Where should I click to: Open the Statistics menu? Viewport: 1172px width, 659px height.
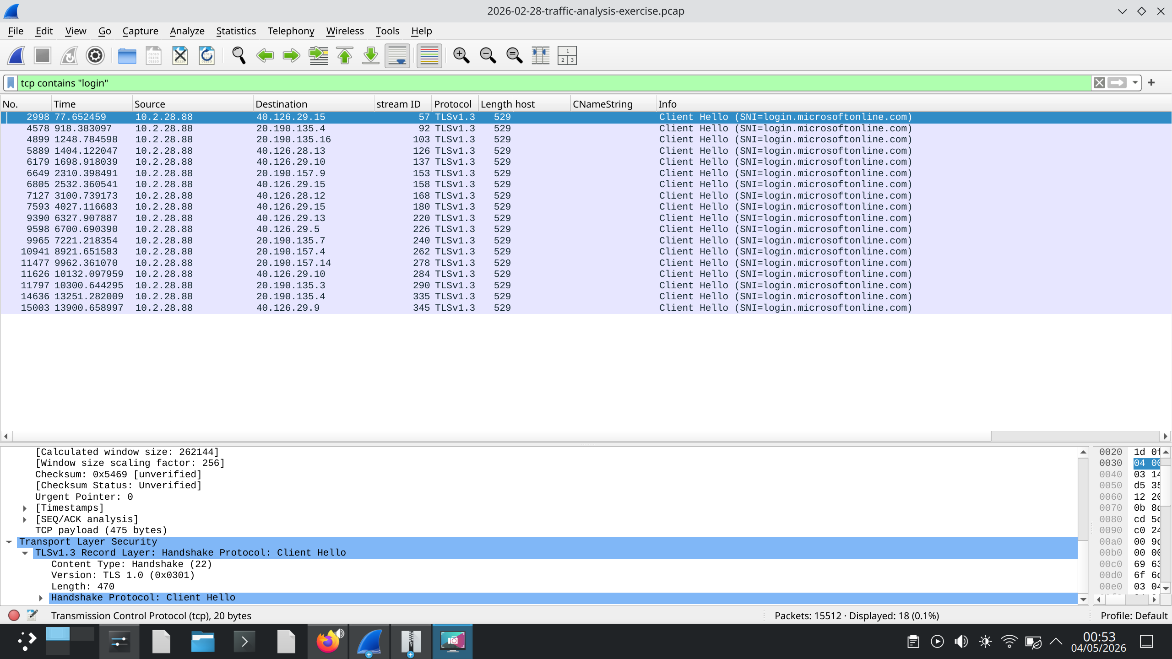[236, 31]
